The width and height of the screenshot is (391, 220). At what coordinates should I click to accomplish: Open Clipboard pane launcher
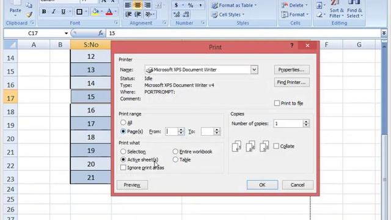pos(32,23)
